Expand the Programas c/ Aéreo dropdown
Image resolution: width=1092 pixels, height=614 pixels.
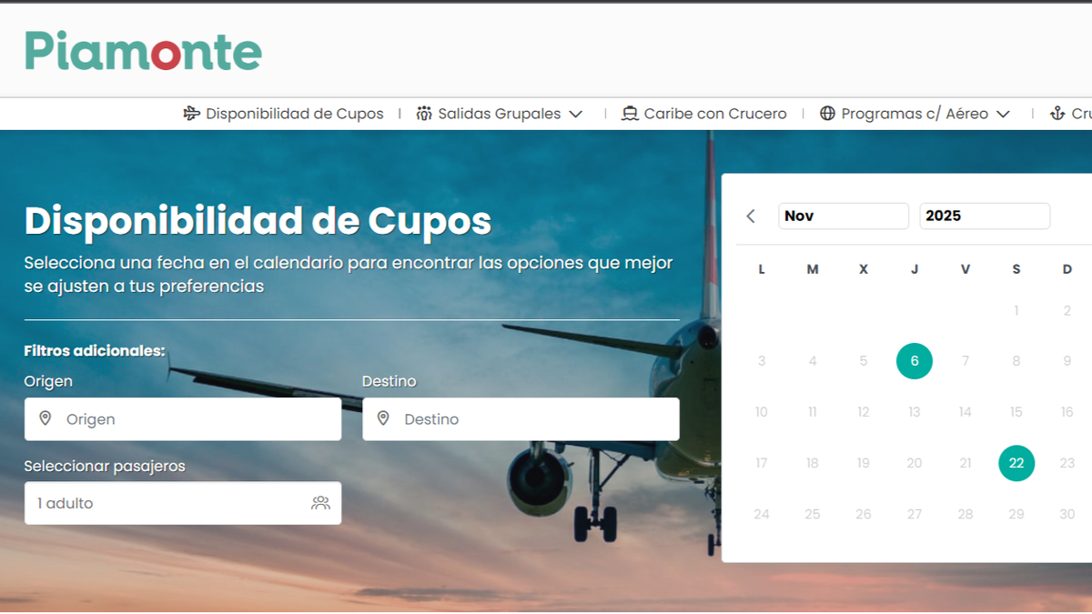1004,114
